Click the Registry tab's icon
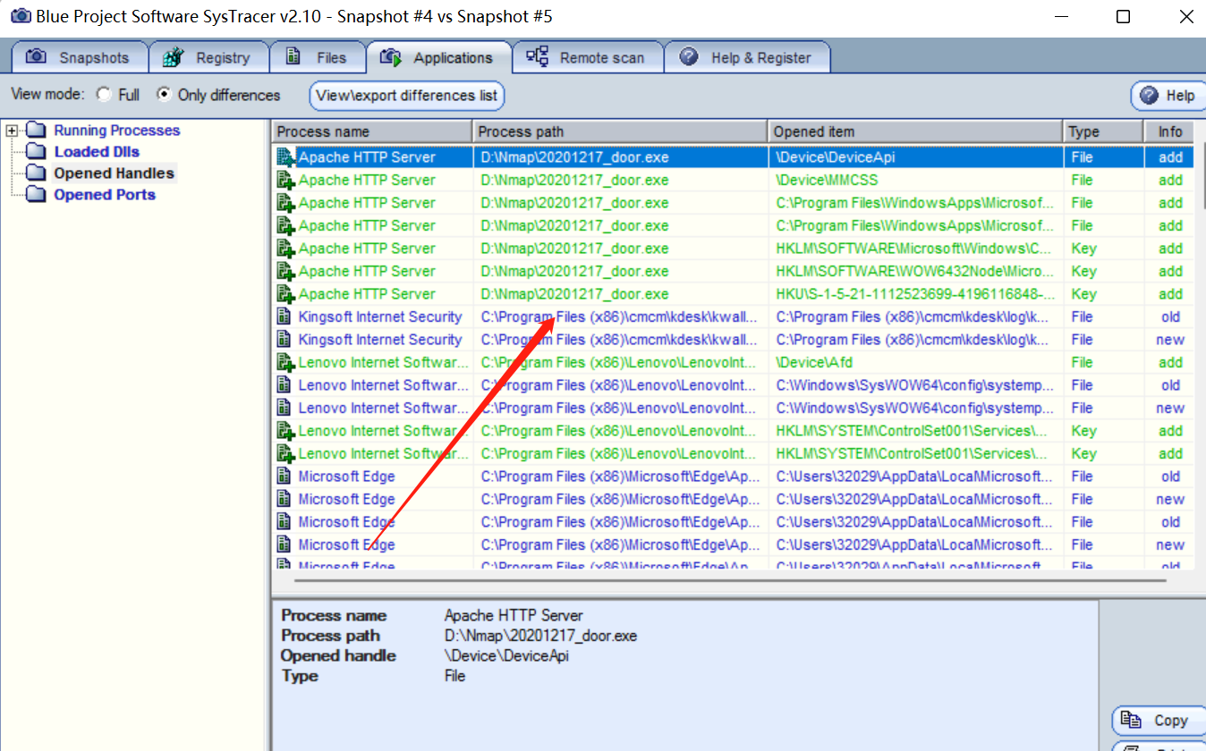This screenshot has height=751, width=1206. 173,57
